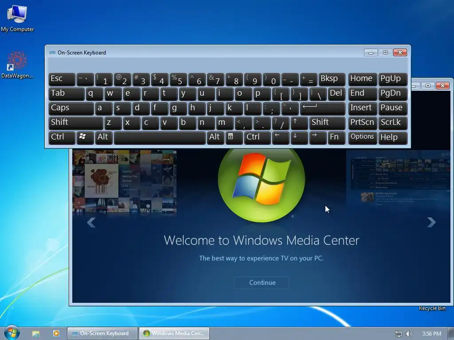Tap the right arrow key
Image resolution: width=454 pixels, height=340 pixels.
coord(317,138)
